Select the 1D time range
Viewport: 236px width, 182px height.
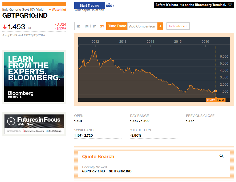[78, 26]
